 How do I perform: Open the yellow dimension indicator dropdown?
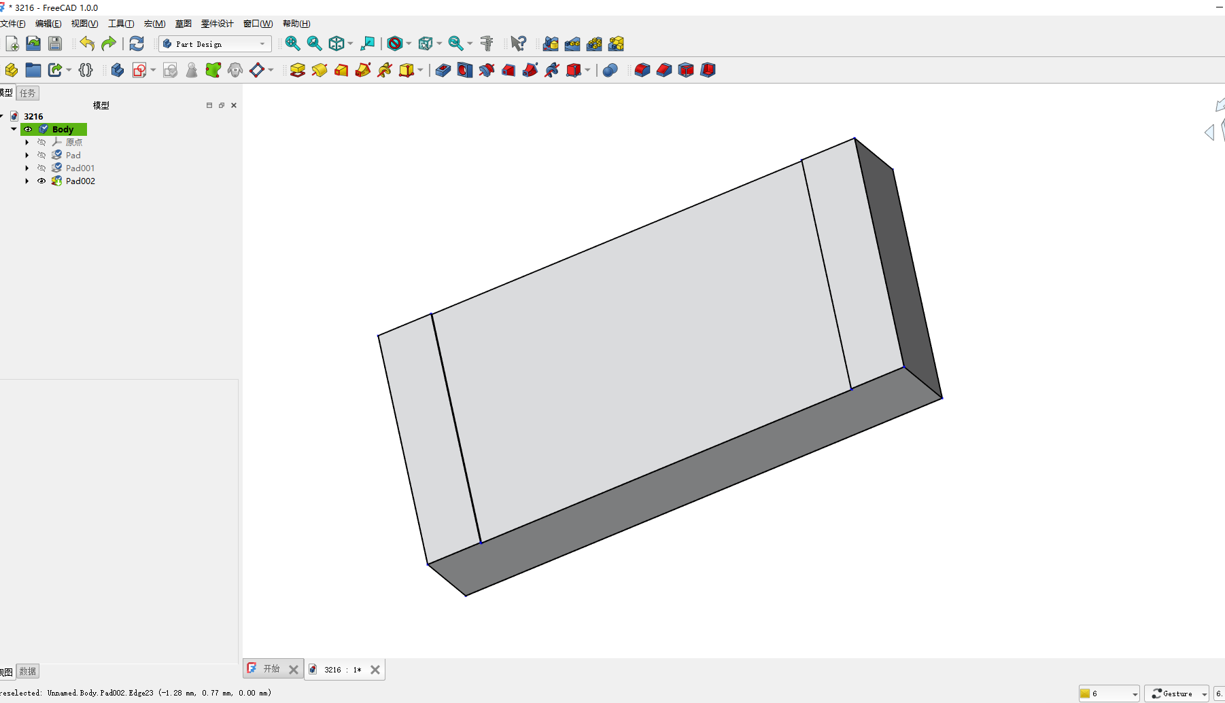[x=1109, y=693]
